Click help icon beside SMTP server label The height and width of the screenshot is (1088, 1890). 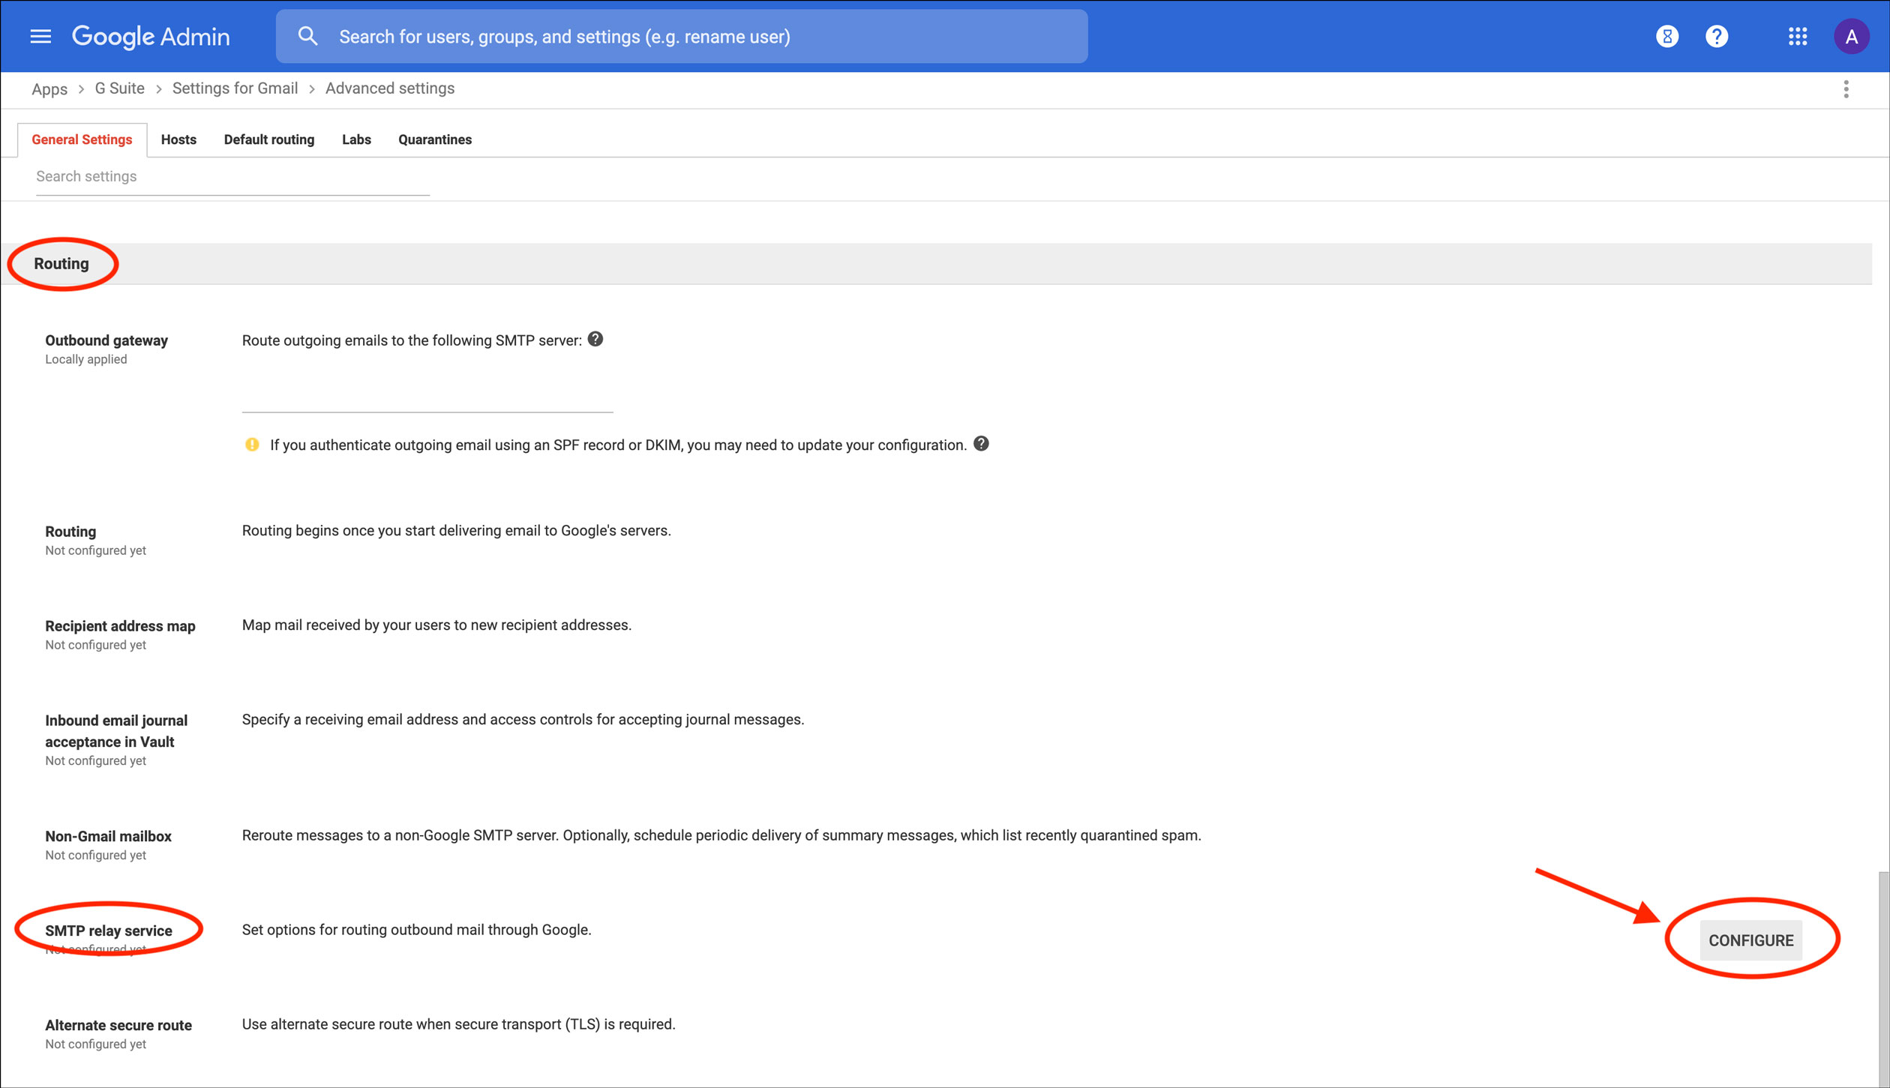(595, 339)
